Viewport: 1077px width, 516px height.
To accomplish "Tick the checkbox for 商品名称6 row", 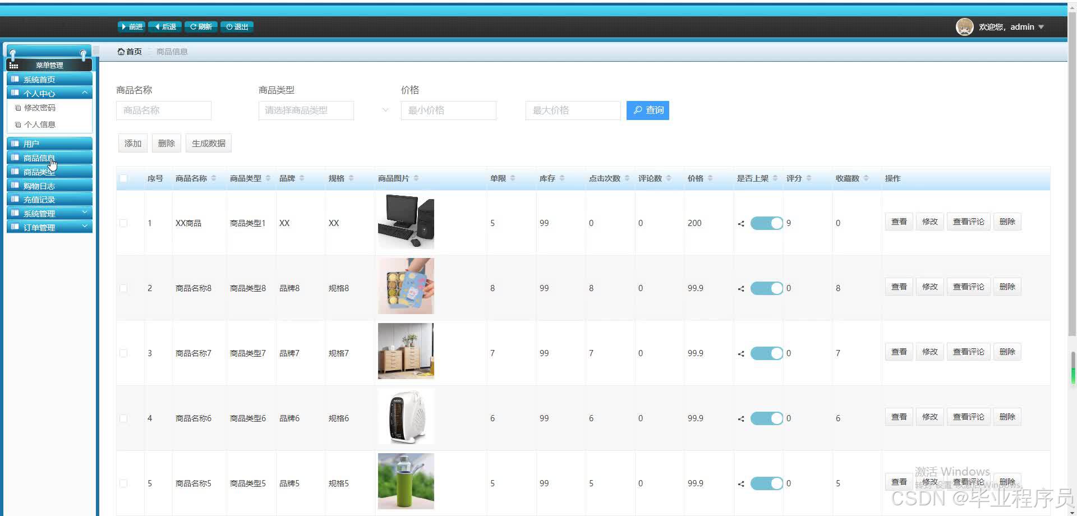I will click(123, 418).
